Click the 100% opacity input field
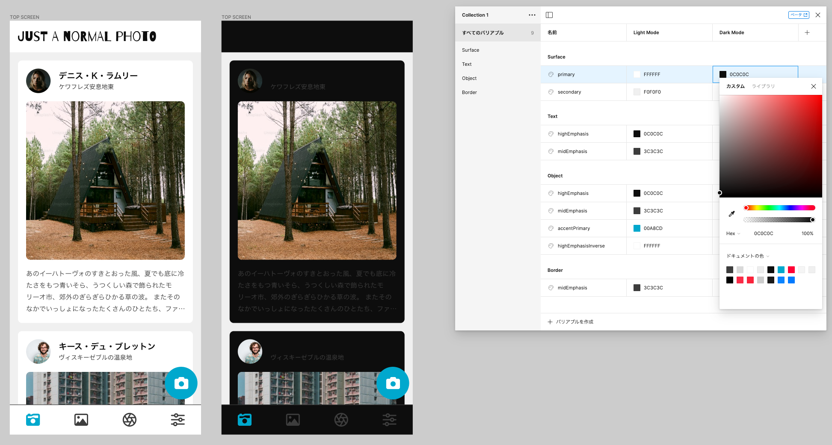The width and height of the screenshot is (832, 445). (807, 233)
